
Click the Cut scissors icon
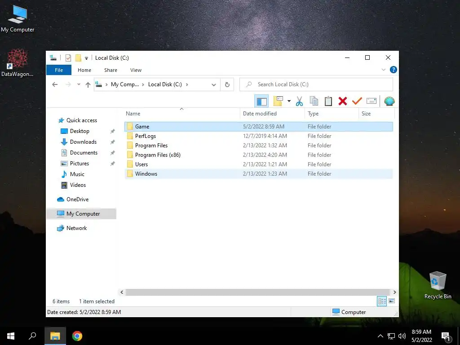point(299,101)
